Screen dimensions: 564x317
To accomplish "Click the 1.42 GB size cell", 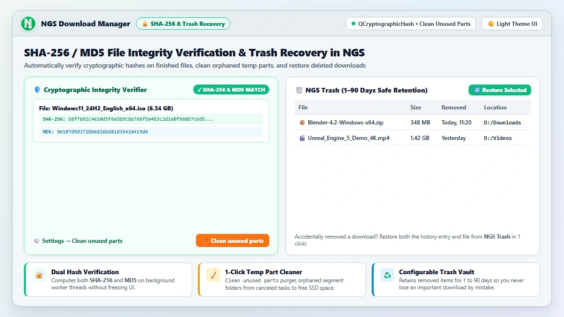I will coord(420,138).
